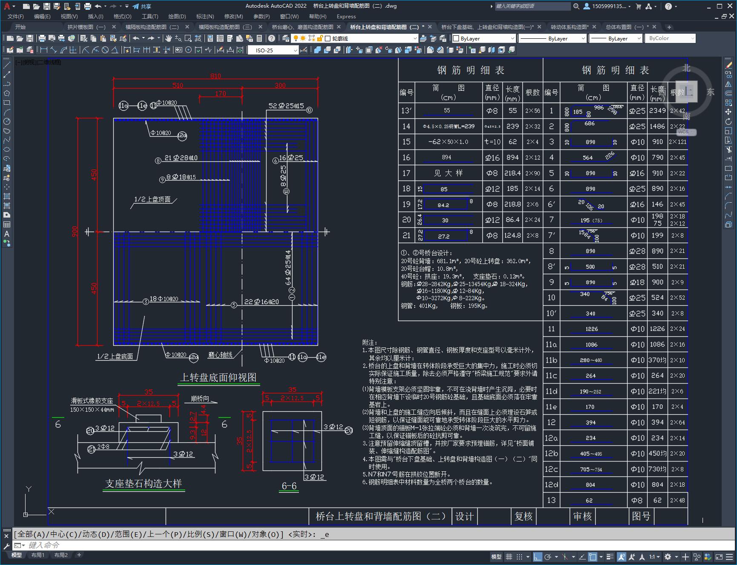Toggle object snap in the status bar
This screenshot has width=737, height=565.
pyautogui.click(x=593, y=556)
